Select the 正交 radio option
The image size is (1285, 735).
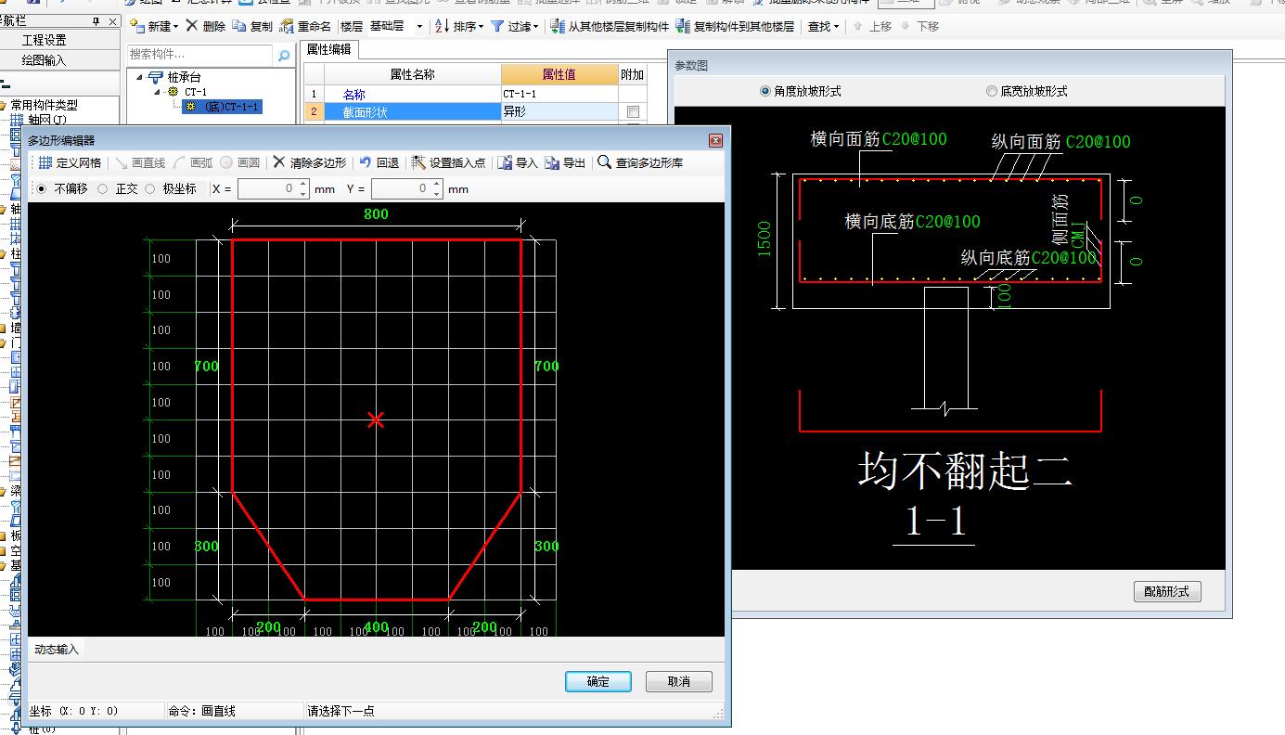tap(102, 189)
